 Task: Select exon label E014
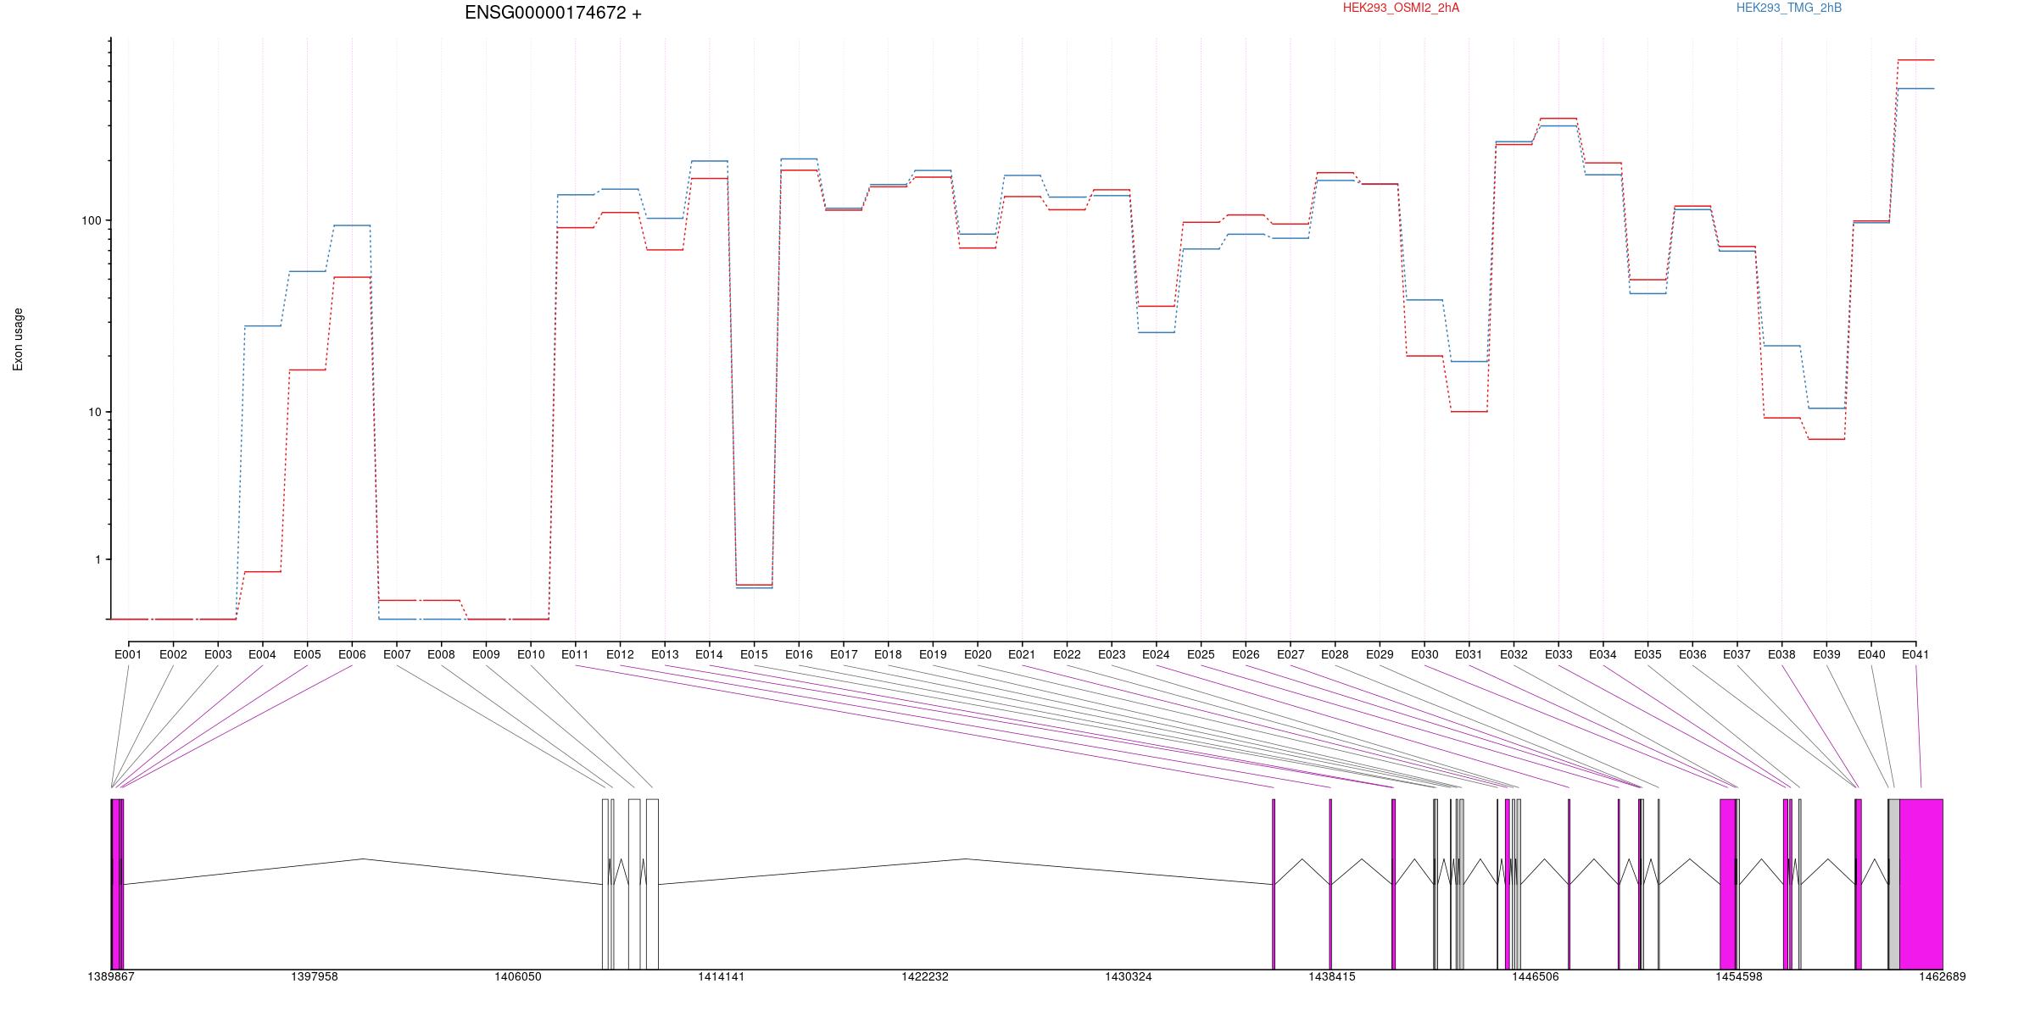(x=709, y=654)
